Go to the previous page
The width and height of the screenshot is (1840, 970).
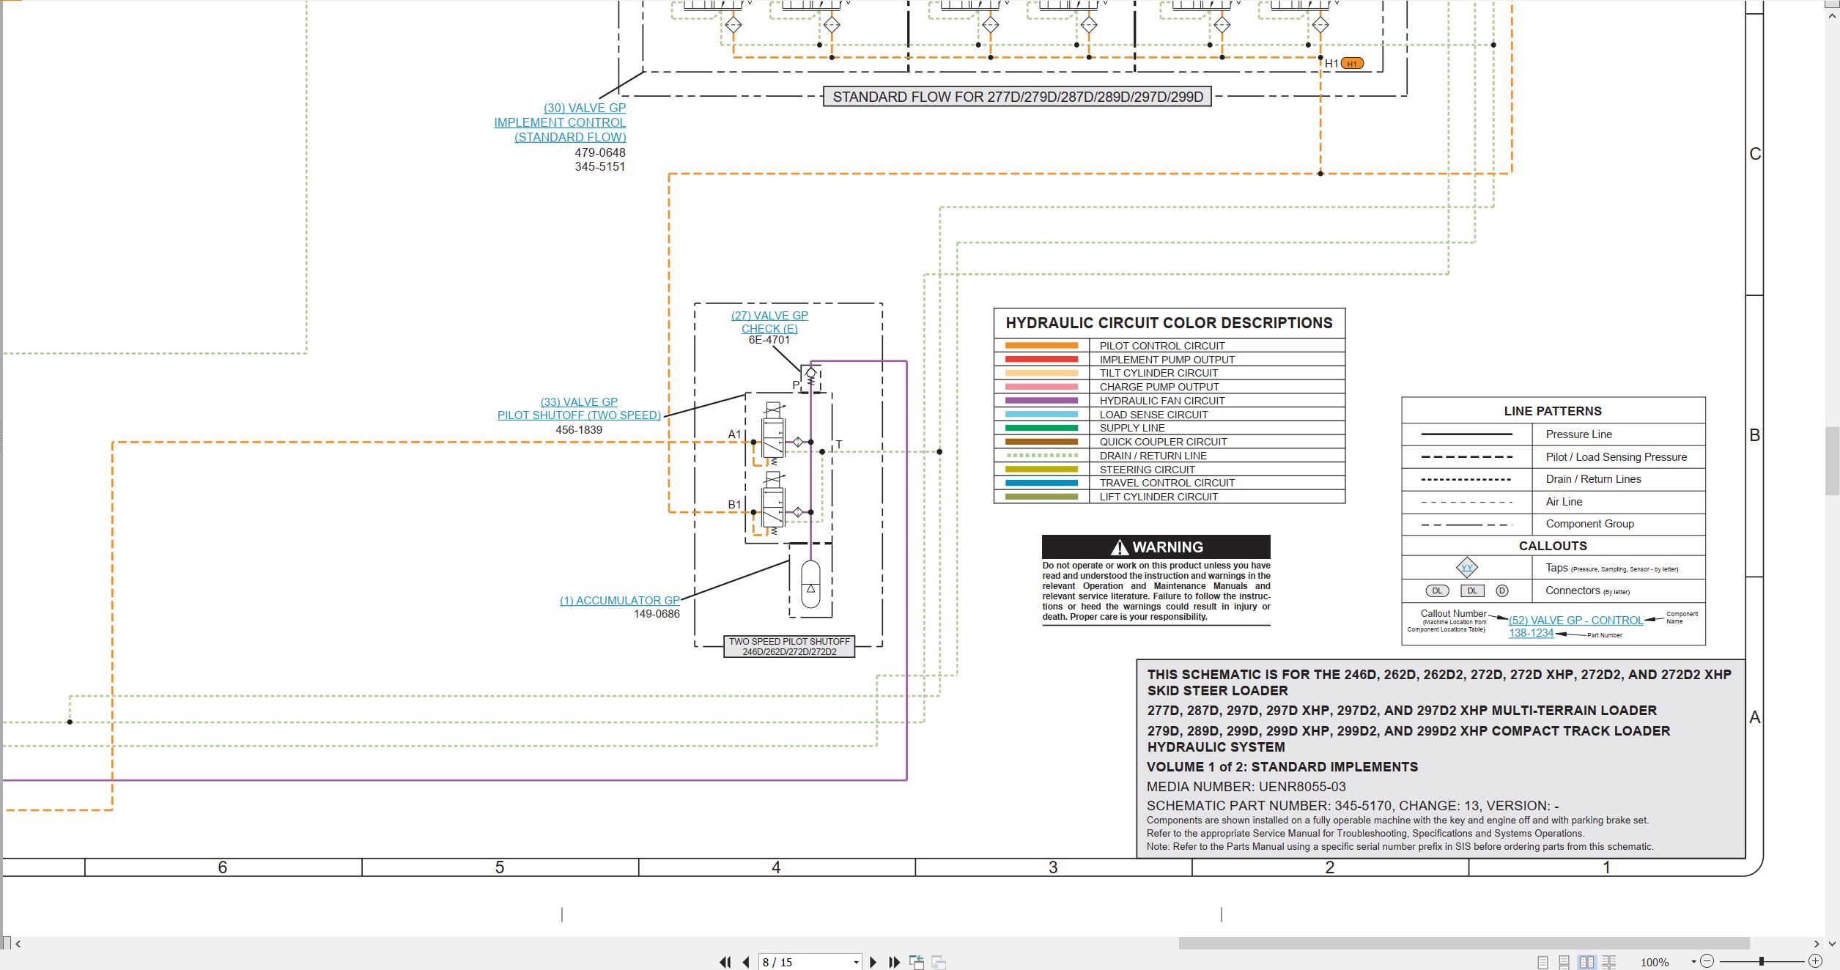click(746, 962)
